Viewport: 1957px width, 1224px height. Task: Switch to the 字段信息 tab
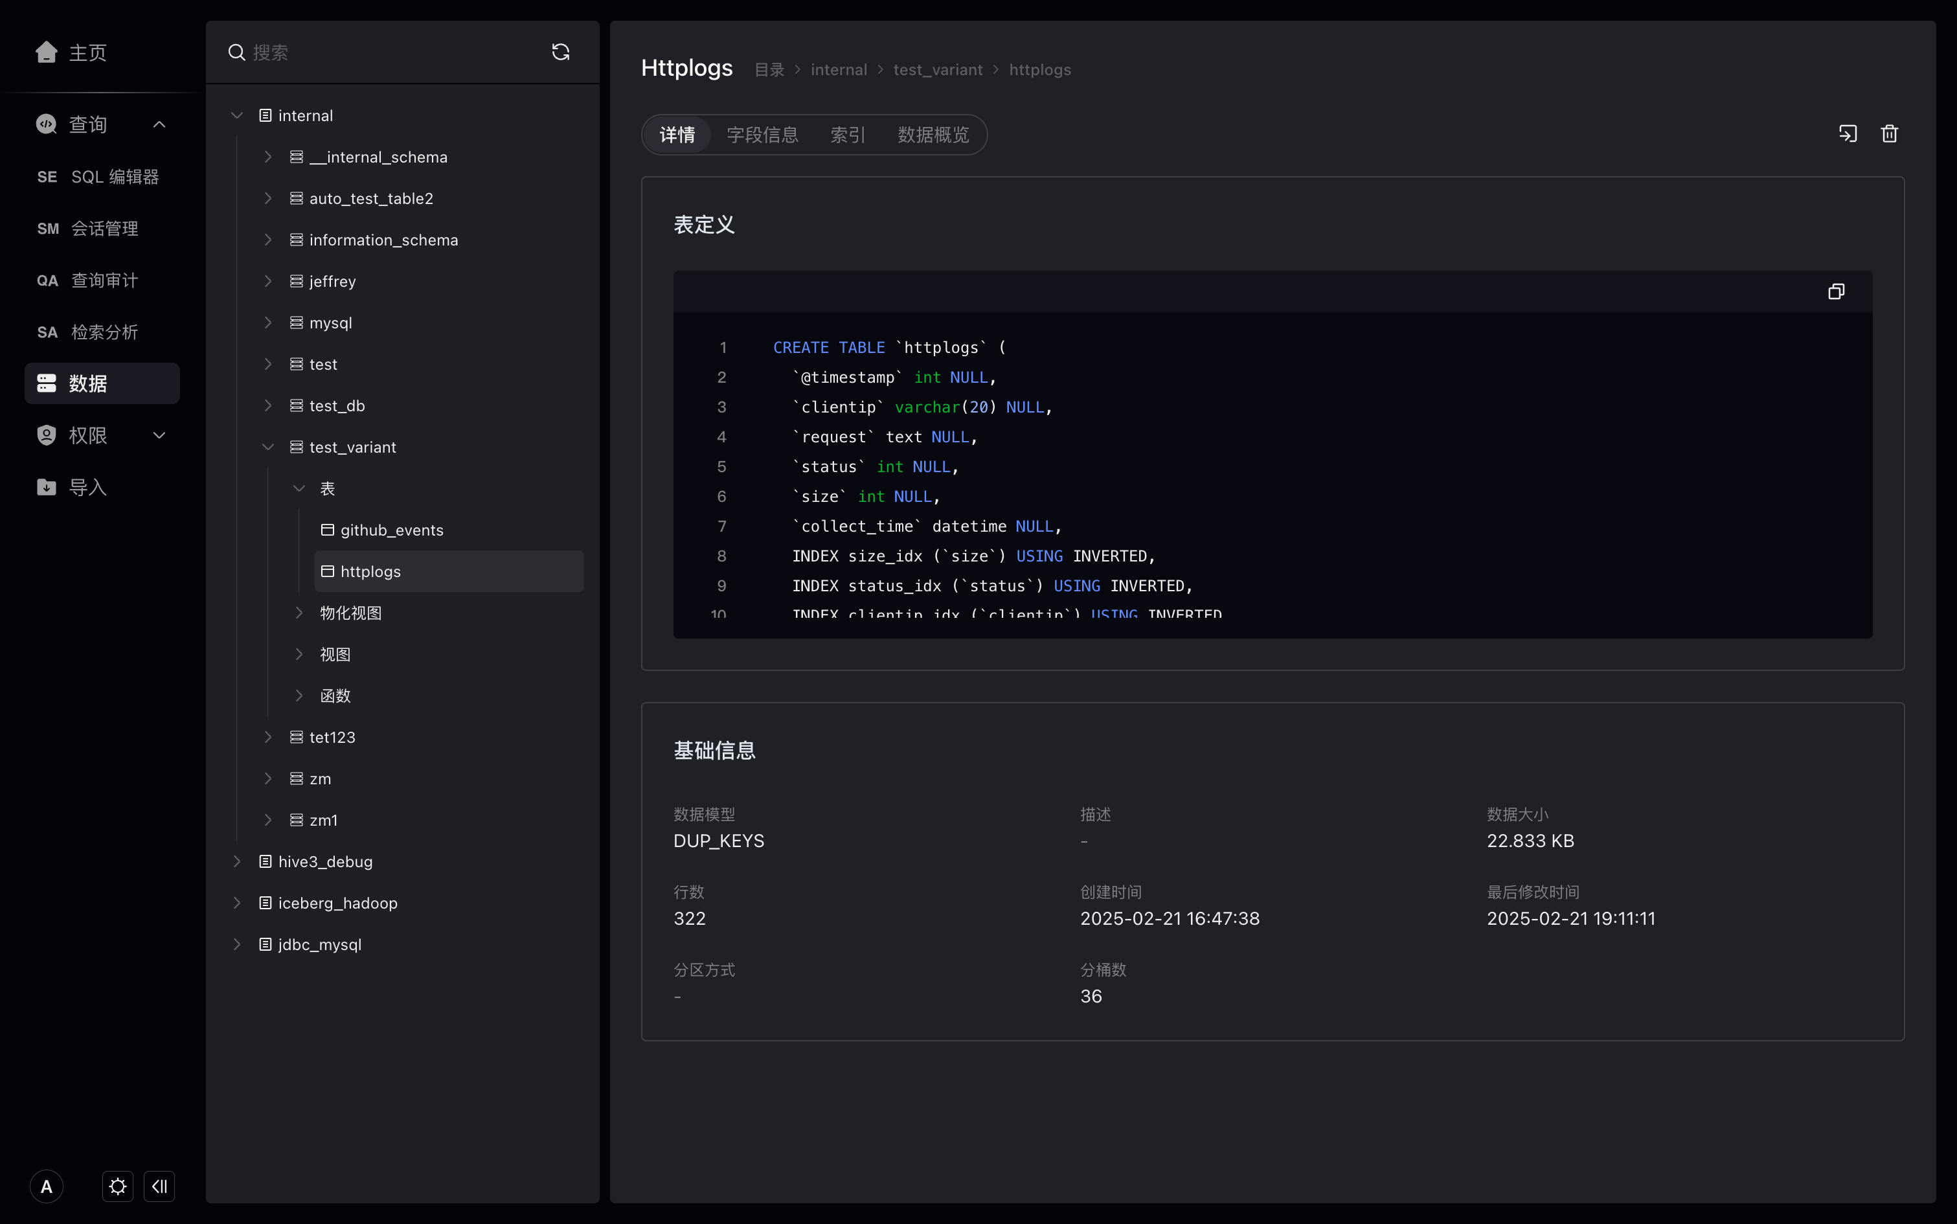pyautogui.click(x=762, y=135)
